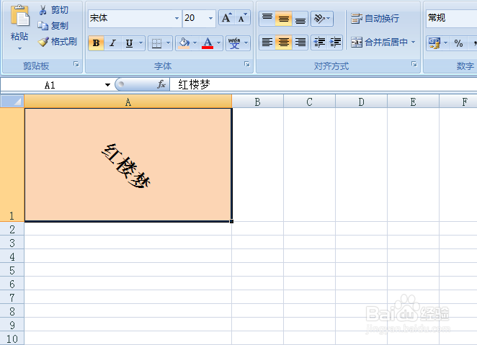Toggle middle vertical alignment
Viewport: 477px width, 345px height.
tap(283, 19)
